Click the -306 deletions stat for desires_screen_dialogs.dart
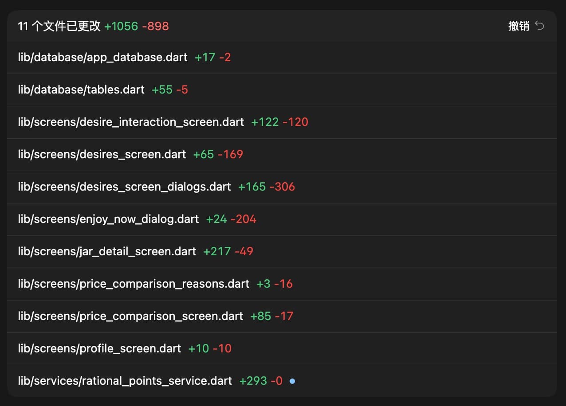The width and height of the screenshot is (566, 406). [x=283, y=187]
